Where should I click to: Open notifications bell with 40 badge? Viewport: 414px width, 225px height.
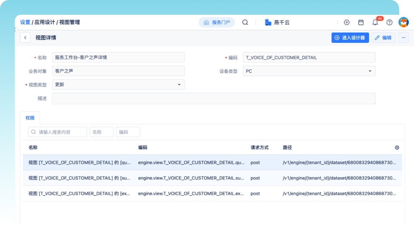click(x=375, y=22)
